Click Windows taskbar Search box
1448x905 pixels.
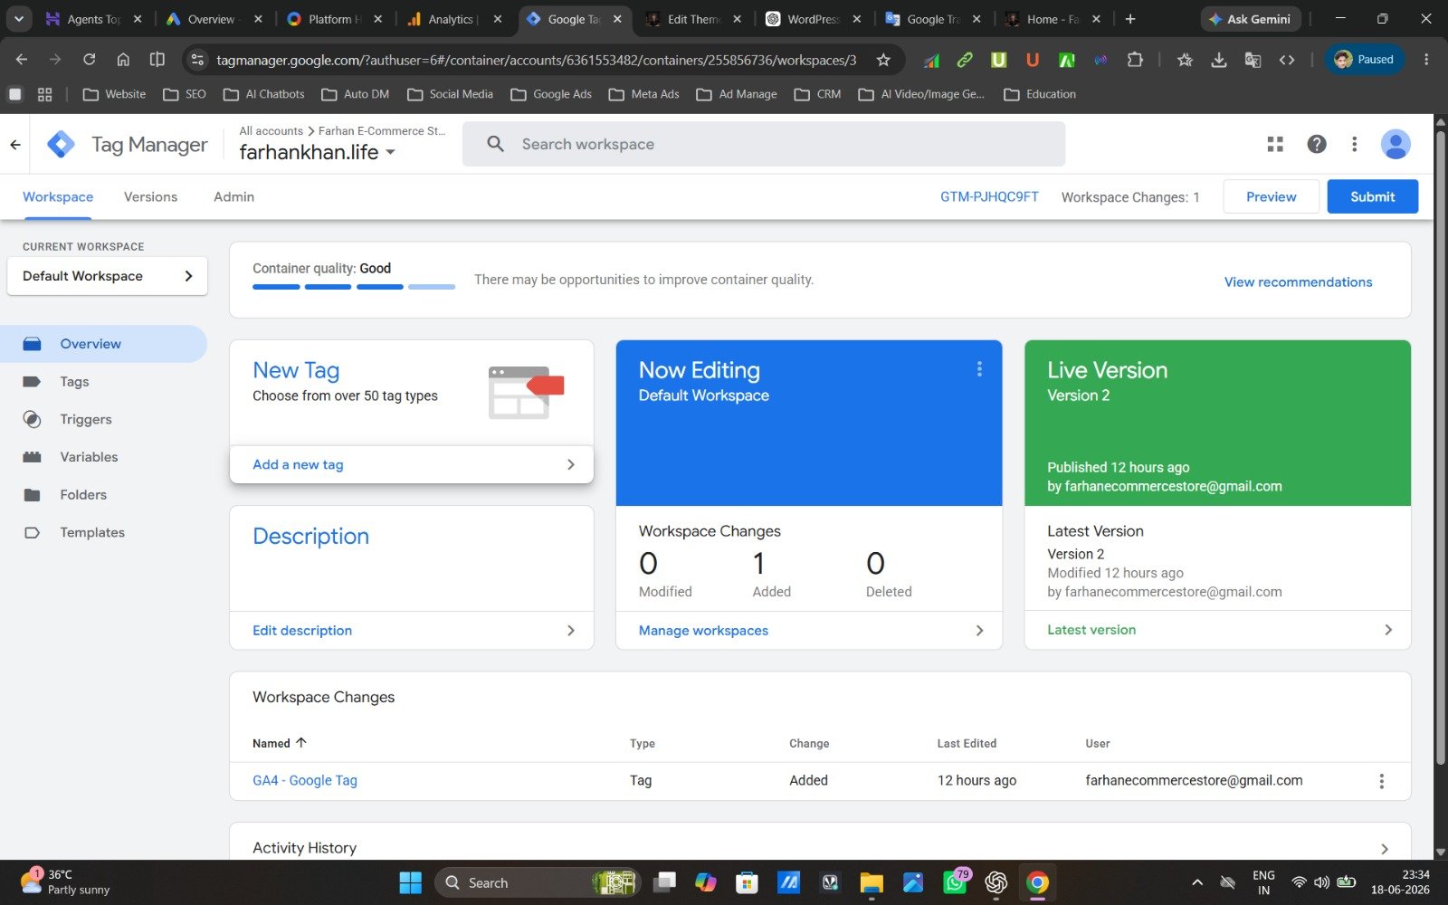point(538,882)
